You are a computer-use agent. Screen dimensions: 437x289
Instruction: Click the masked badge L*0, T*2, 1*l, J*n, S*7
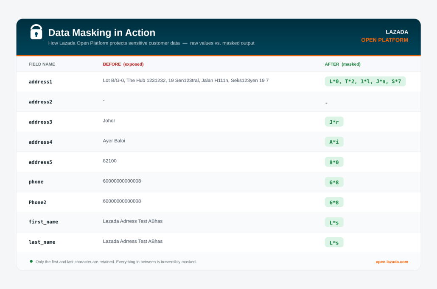pos(365,82)
